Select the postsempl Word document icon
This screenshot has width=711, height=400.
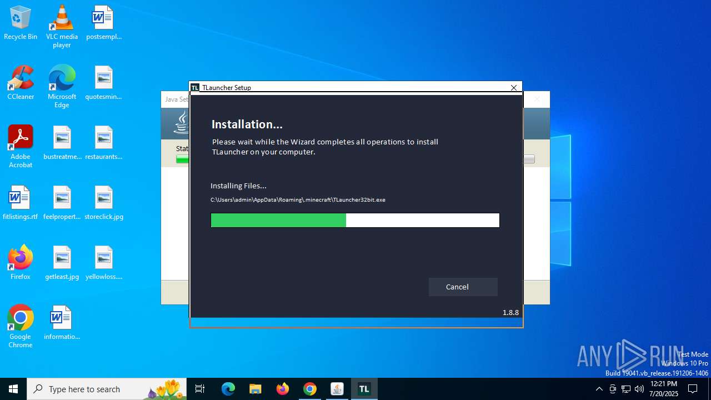coord(103,23)
